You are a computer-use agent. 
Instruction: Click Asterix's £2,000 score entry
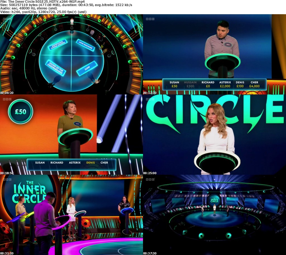pos(225,84)
